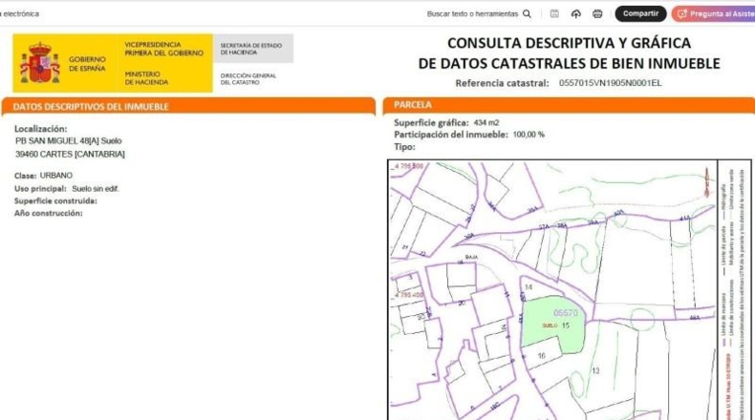Click 'MINISTERIO DE HACIENDA' text in the logo
Screen dimensions: 755x420
pos(147,78)
